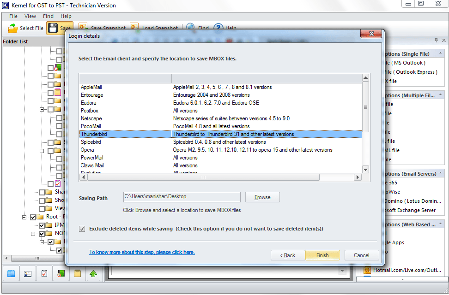
Task: Open the View menu
Action: (x=30, y=16)
